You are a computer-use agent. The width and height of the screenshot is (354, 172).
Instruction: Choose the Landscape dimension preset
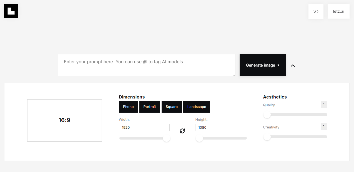pyautogui.click(x=197, y=107)
